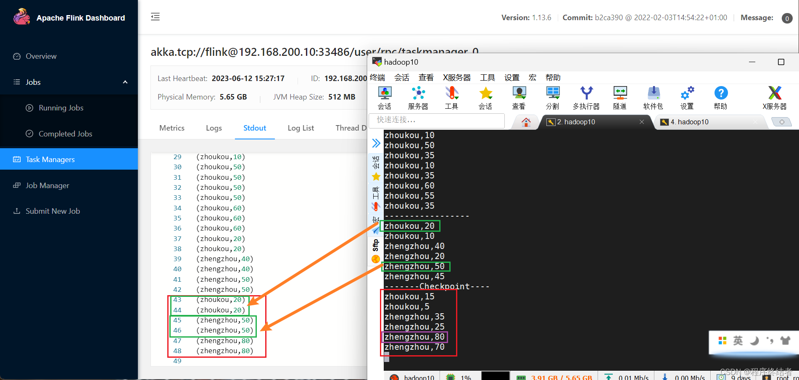Click the colorful grid icon in IME toolbar
The width and height of the screenshot is (799, 380).
723,341
